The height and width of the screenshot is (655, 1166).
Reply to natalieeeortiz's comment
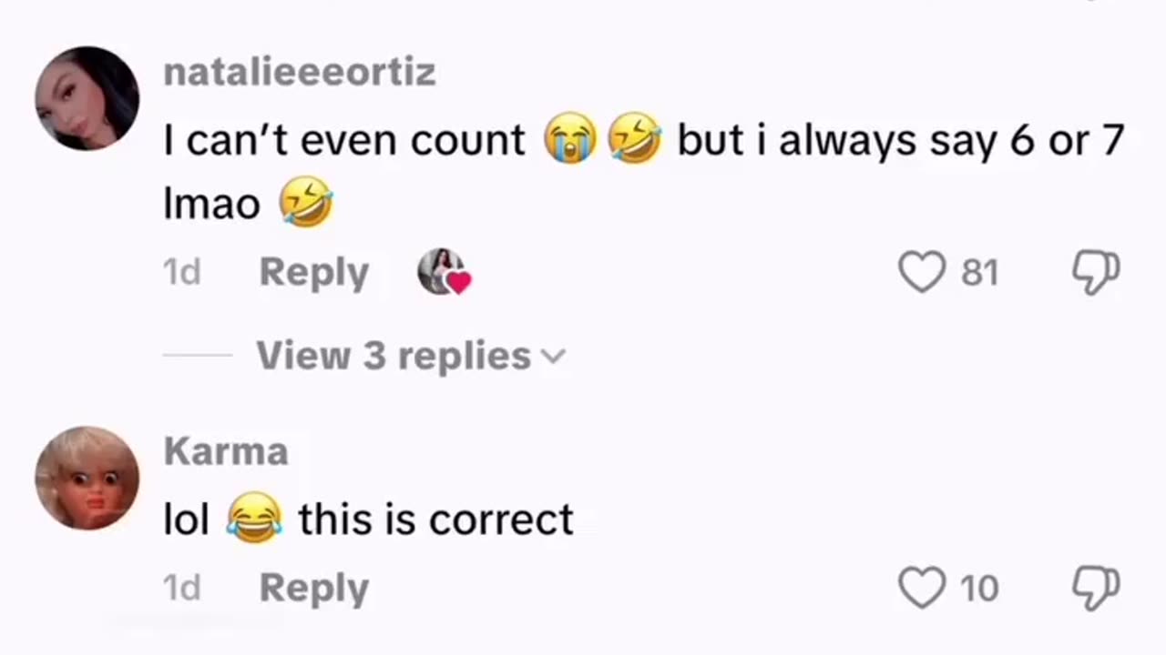[313, 272]
